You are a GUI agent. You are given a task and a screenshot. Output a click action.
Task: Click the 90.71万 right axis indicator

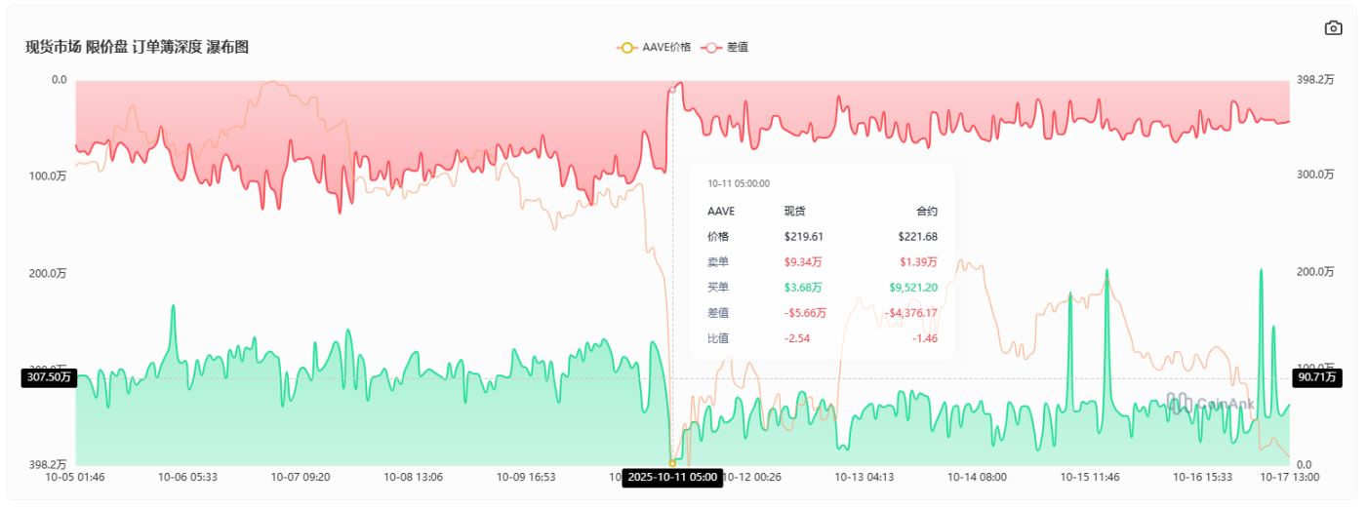(x=1317, y=377)
